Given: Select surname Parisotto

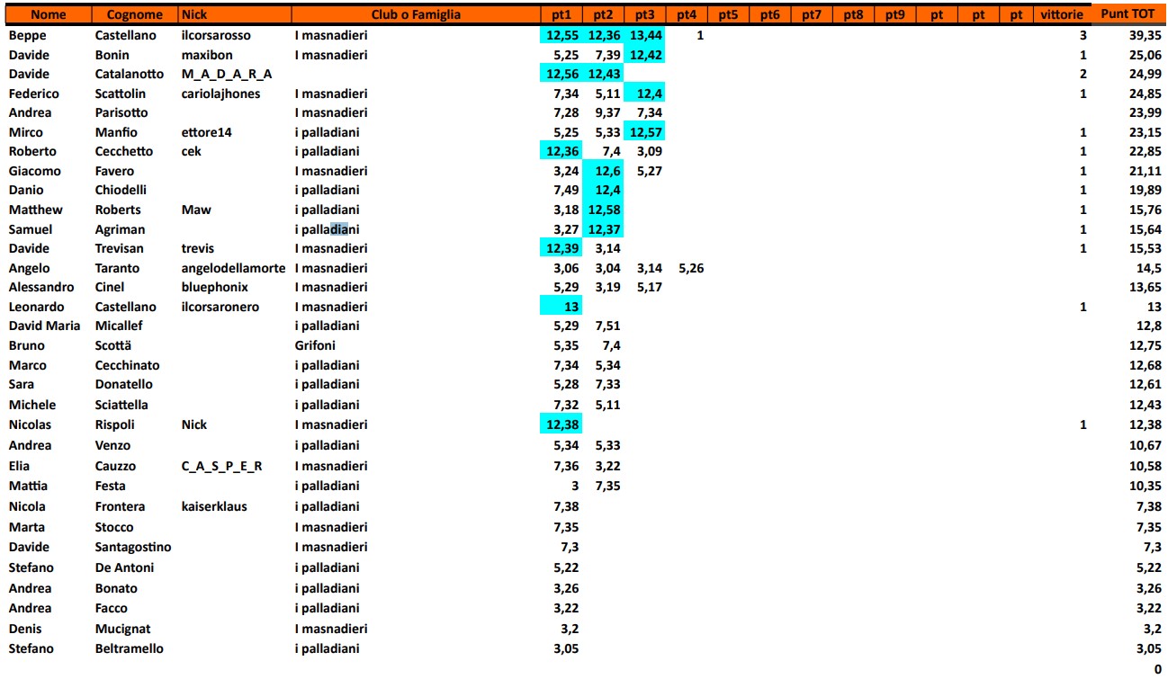Looking at the screenshot, I should click(x=123, y=112).
